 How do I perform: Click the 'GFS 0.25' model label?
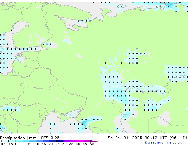click(x=50, y=138)
